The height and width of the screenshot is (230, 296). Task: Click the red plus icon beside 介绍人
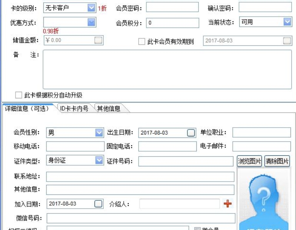(228, 204)
